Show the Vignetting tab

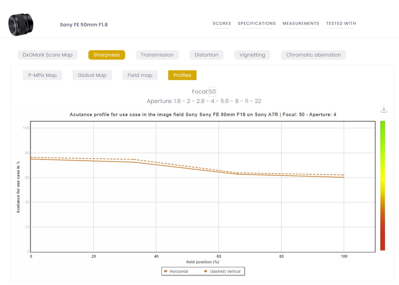point(252,55)
